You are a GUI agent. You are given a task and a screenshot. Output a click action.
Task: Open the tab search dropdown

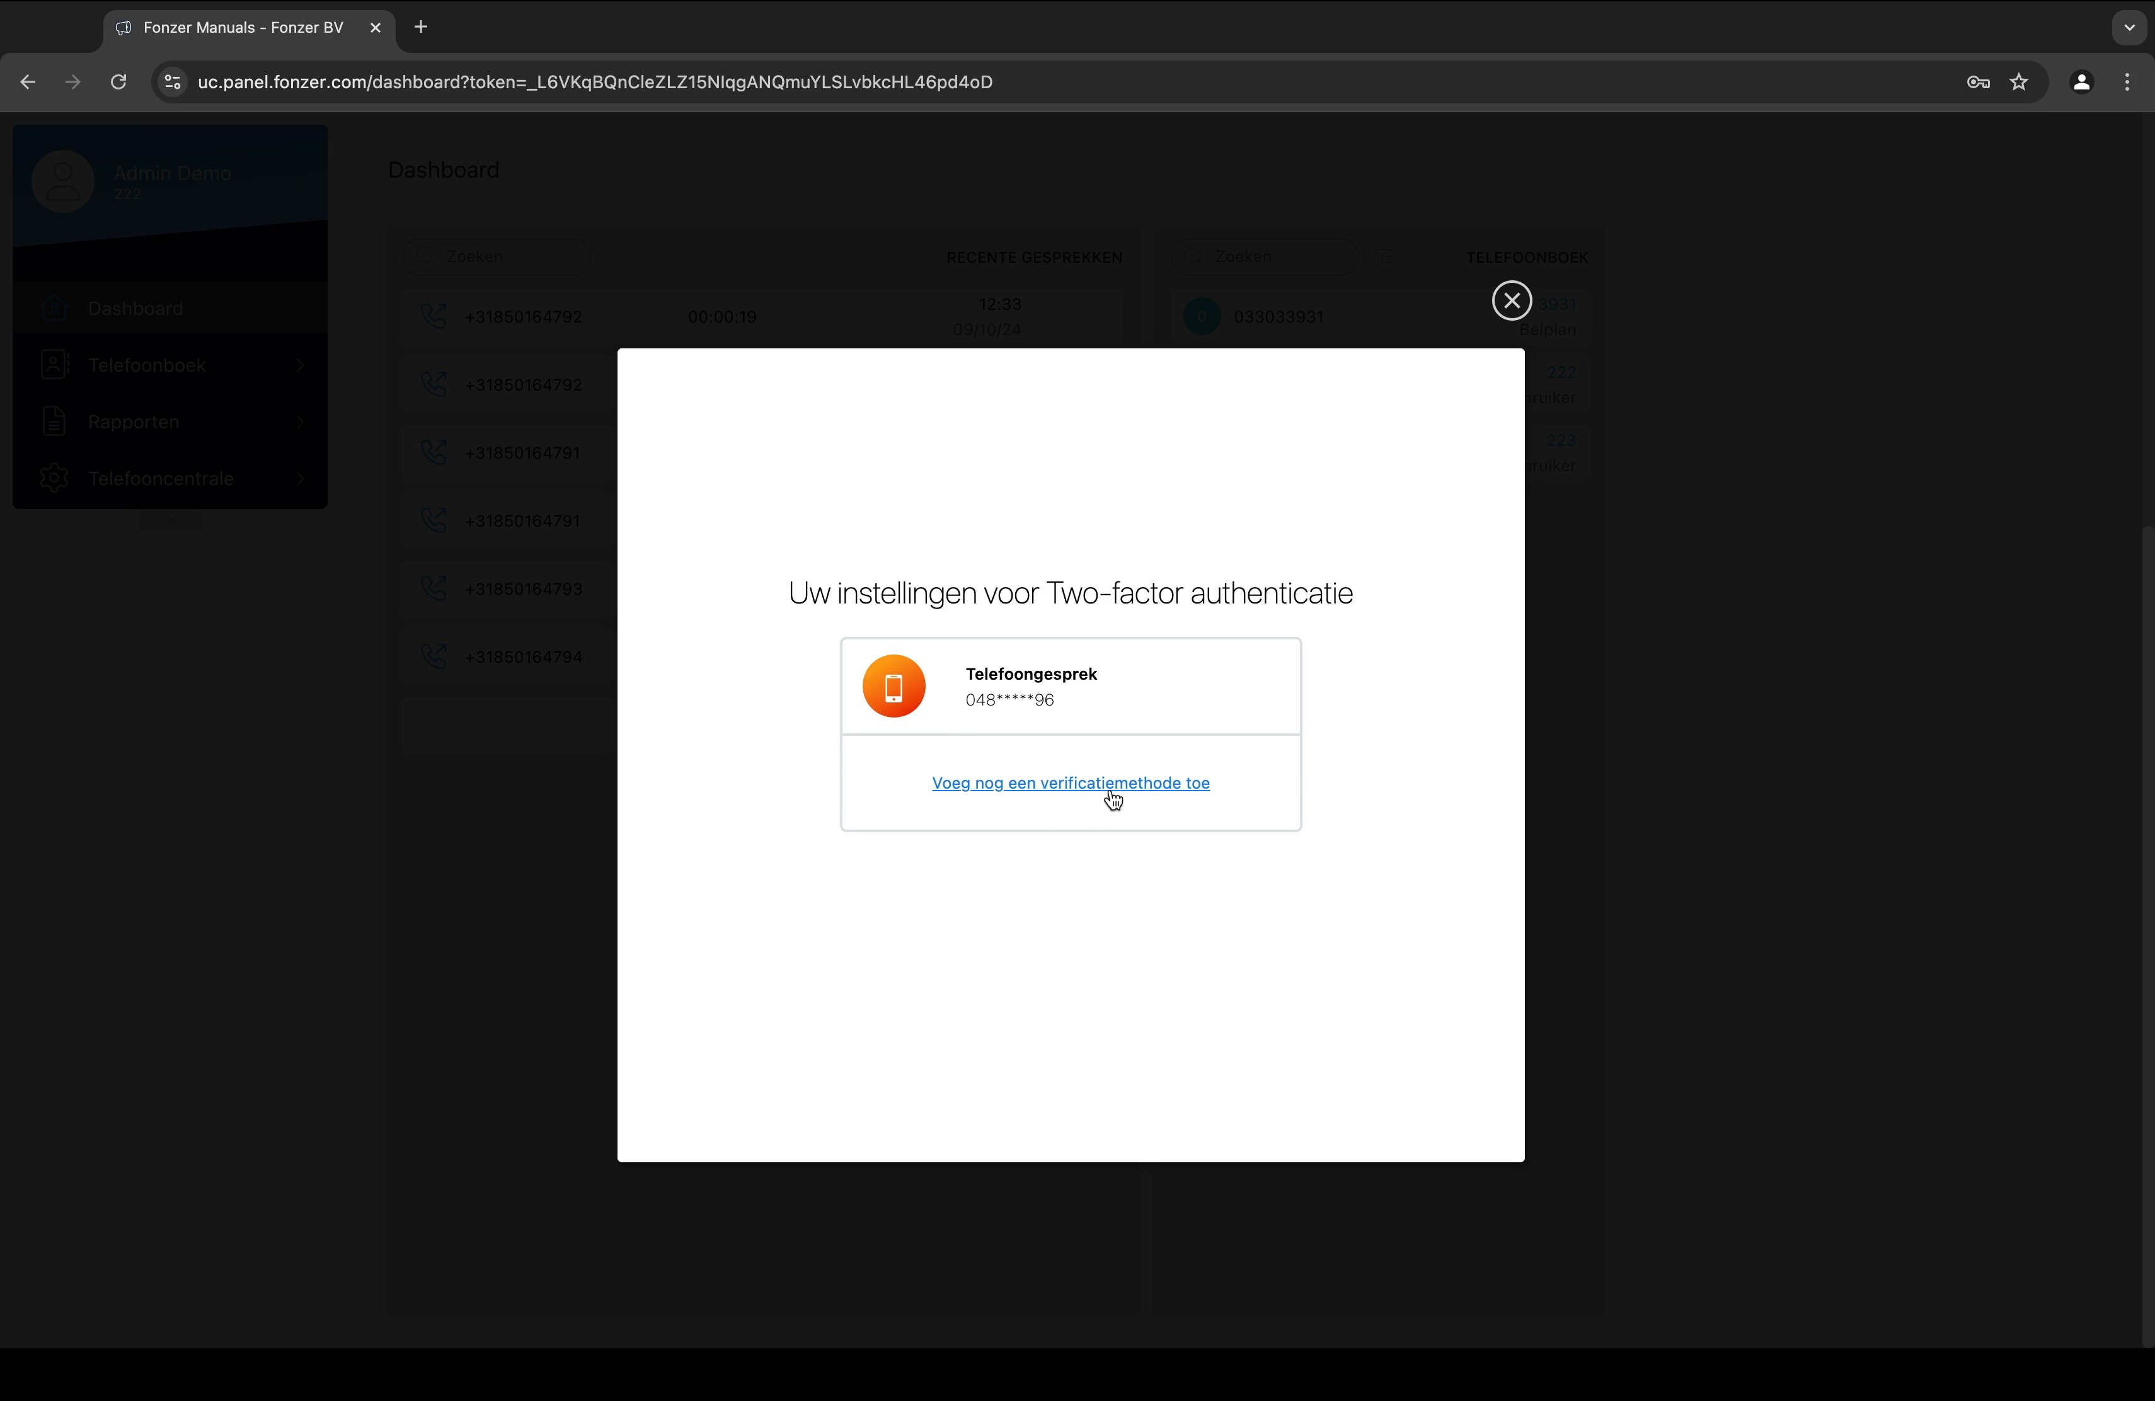pos(2130,27)
